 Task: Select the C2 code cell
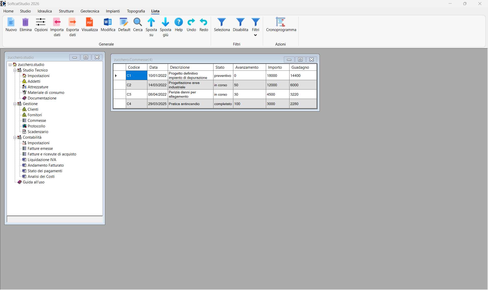(136, 85)
